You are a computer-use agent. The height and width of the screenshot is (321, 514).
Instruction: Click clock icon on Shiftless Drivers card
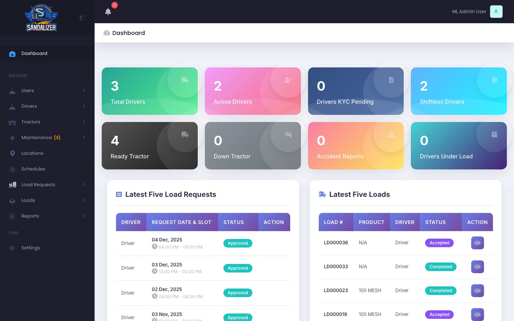coord(494,80)
